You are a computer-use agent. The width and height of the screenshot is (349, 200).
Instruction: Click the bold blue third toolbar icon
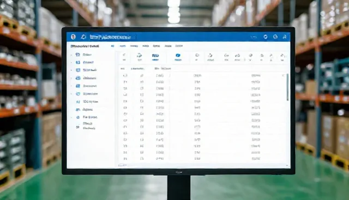[x=155, y=57]
